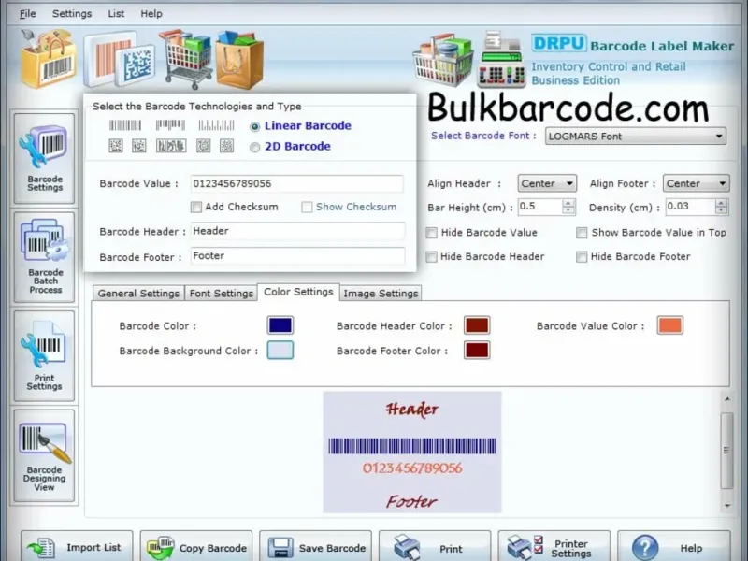The height and width of the screenshot is (561, 748).
Task: Click the Bar Height value field
Action: click(540, 207)
